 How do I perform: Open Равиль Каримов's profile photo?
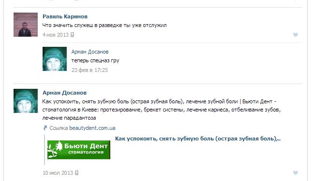pos(26,25)
